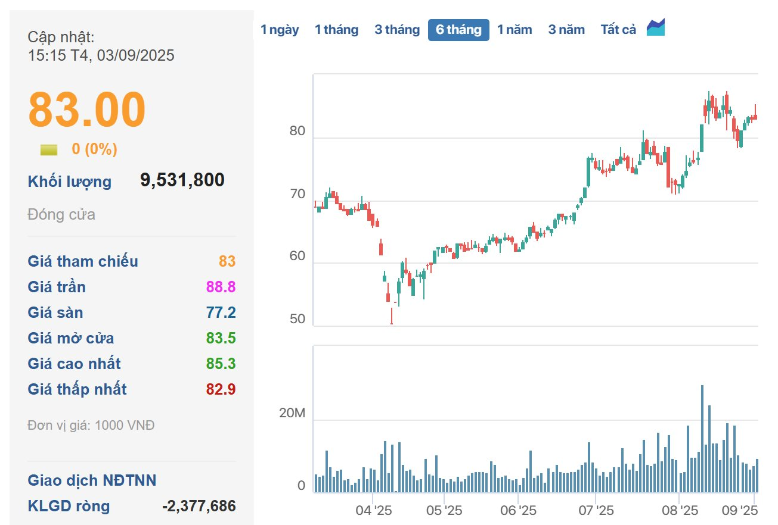Select the 1 ngày time range
Viewport: 778px width, 525px height.
click(x=280, y=30)
